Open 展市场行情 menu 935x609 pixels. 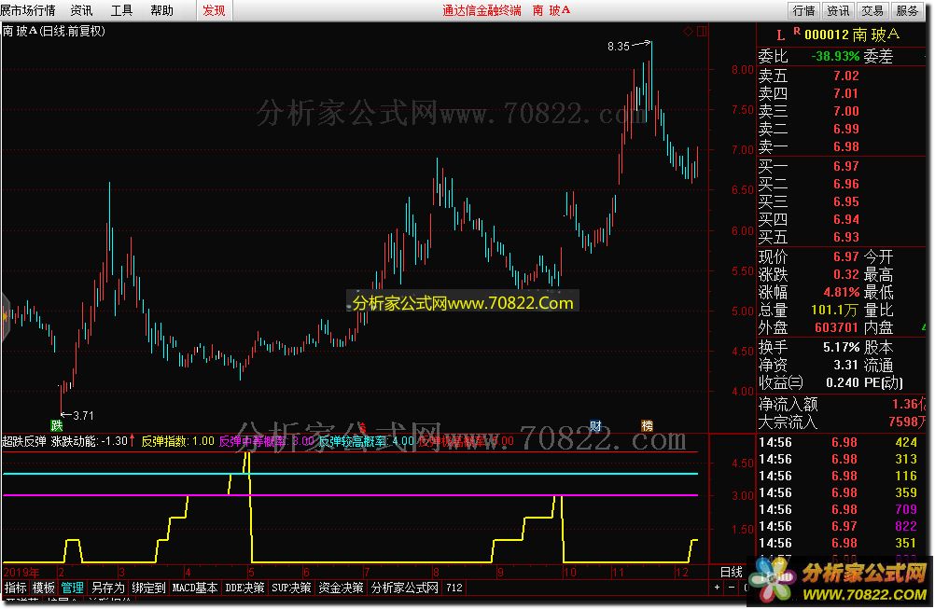click(27, 10)
